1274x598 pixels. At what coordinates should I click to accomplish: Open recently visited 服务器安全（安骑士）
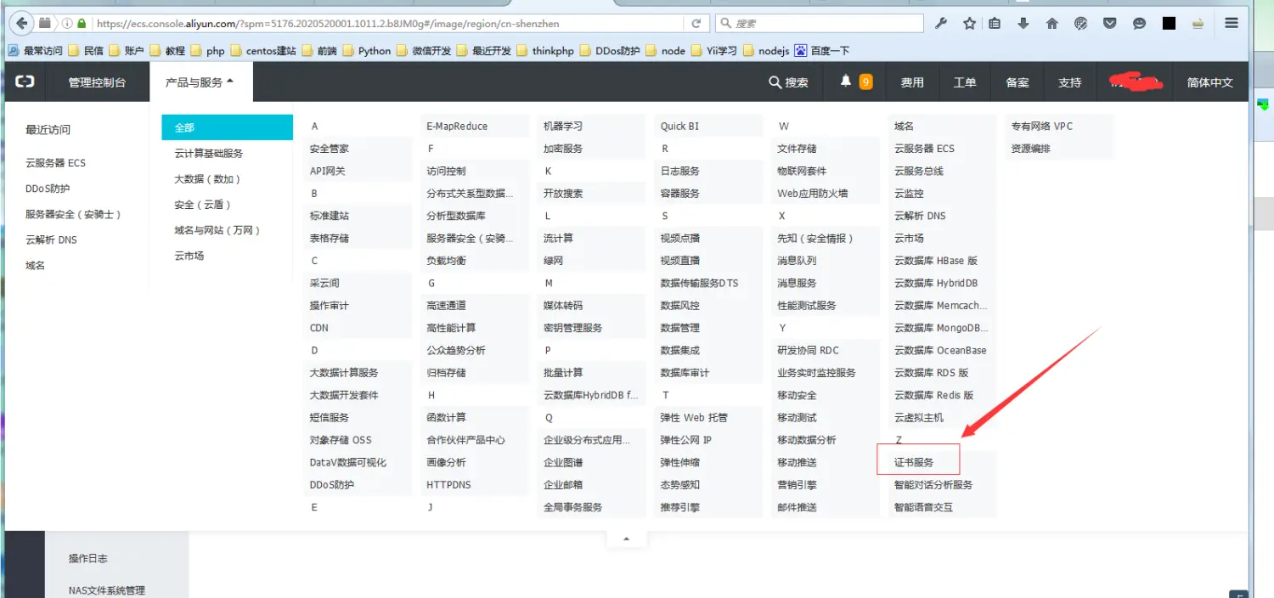tap(74, 214)
